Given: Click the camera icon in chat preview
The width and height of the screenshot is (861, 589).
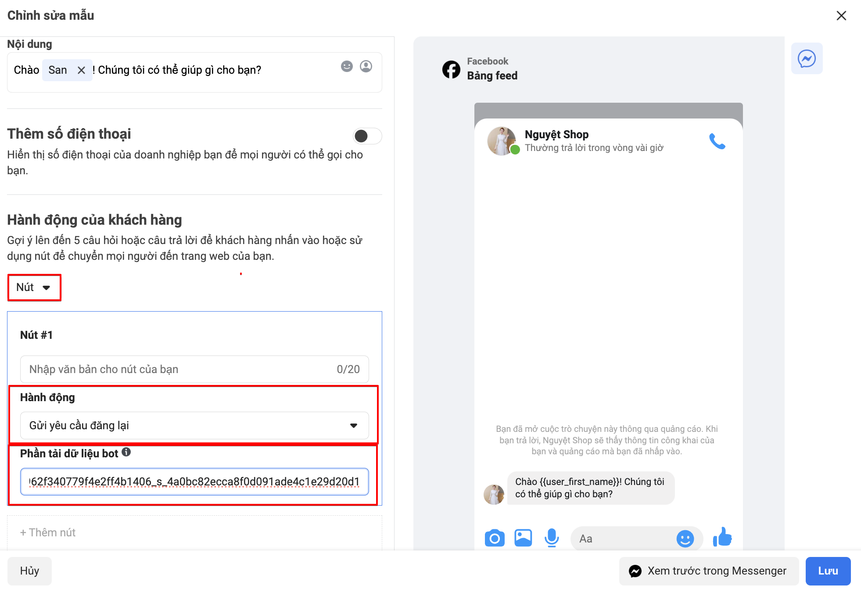Looking at the screenshot, I should point(495,538).
